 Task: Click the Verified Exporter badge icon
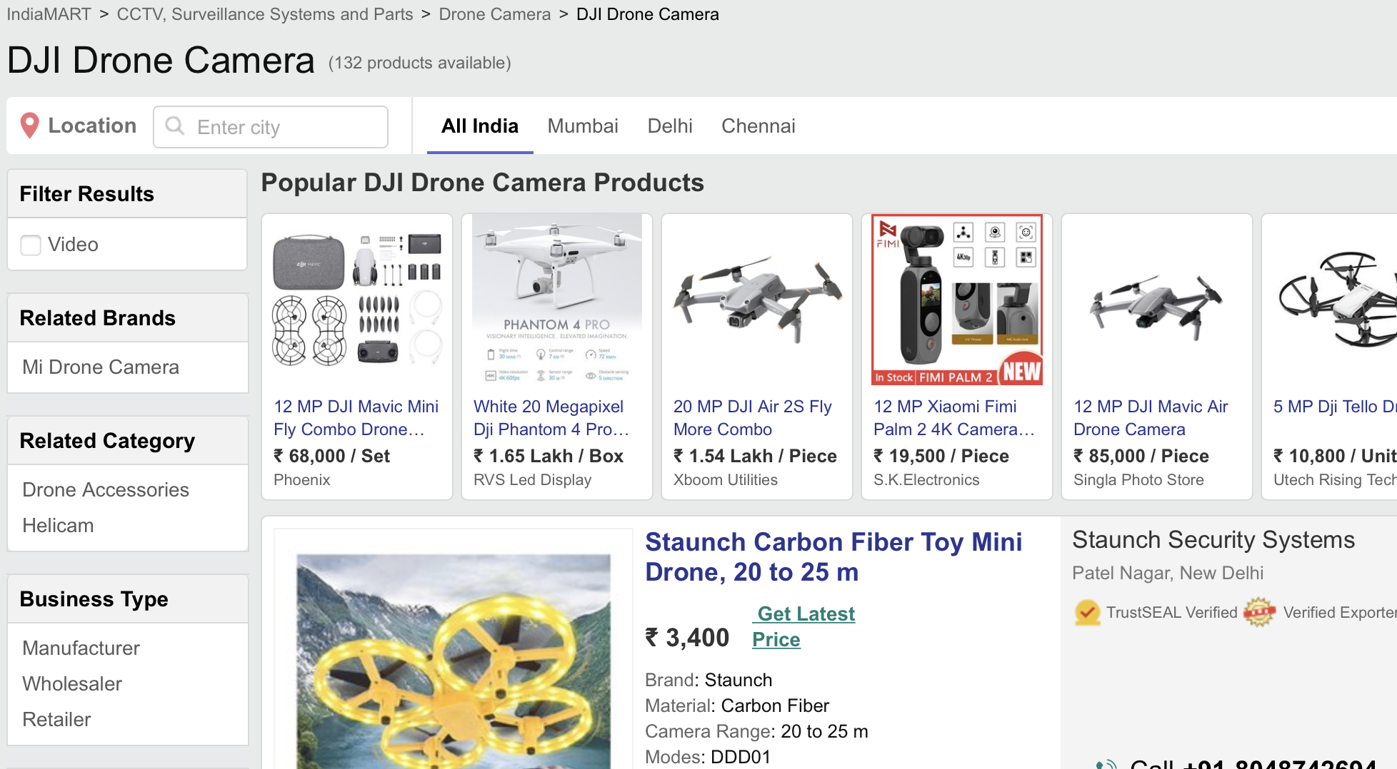pos(1259,612)
